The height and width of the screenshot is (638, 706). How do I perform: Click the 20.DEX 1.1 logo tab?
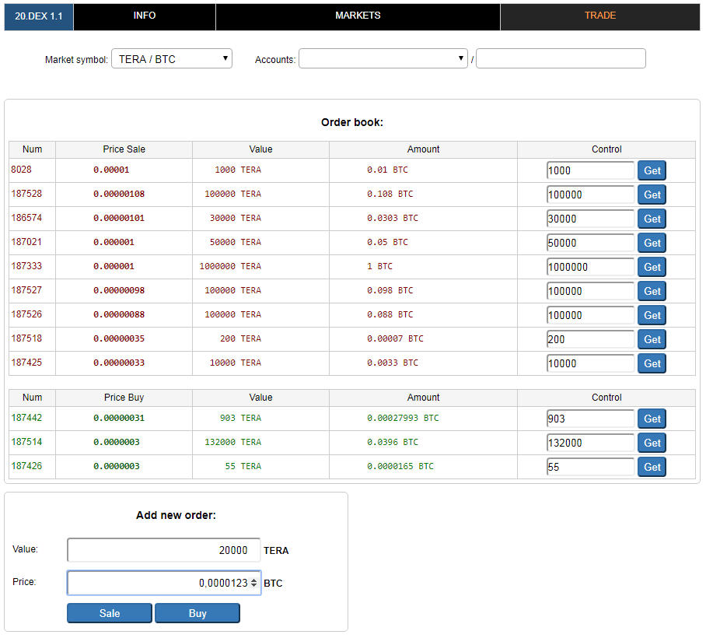[x=39, y=16]
